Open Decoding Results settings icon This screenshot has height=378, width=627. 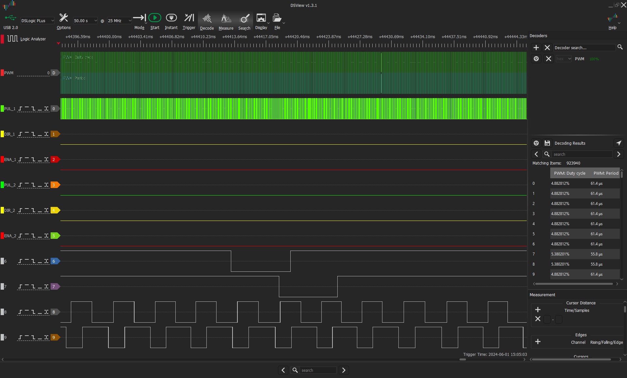tap(536, 143)
